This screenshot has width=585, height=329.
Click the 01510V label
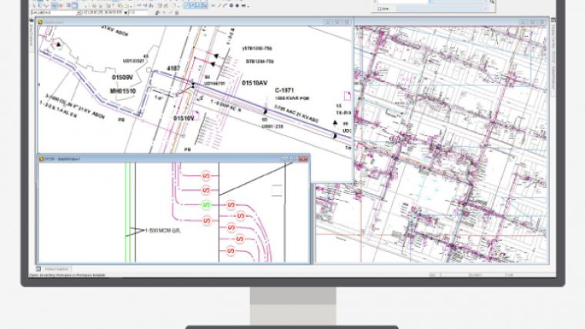184,118
